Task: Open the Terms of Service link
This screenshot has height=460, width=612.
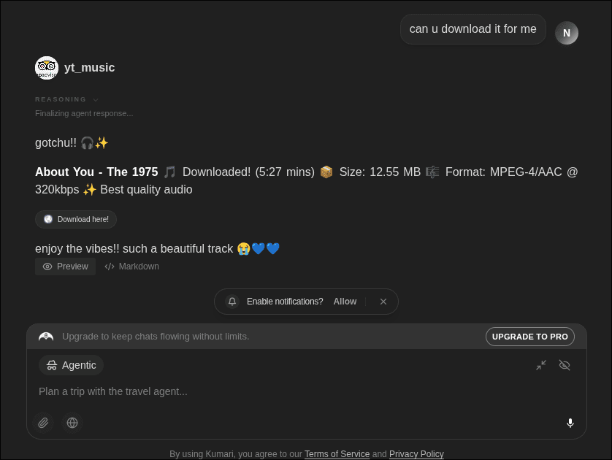Action: pos(337,454)
